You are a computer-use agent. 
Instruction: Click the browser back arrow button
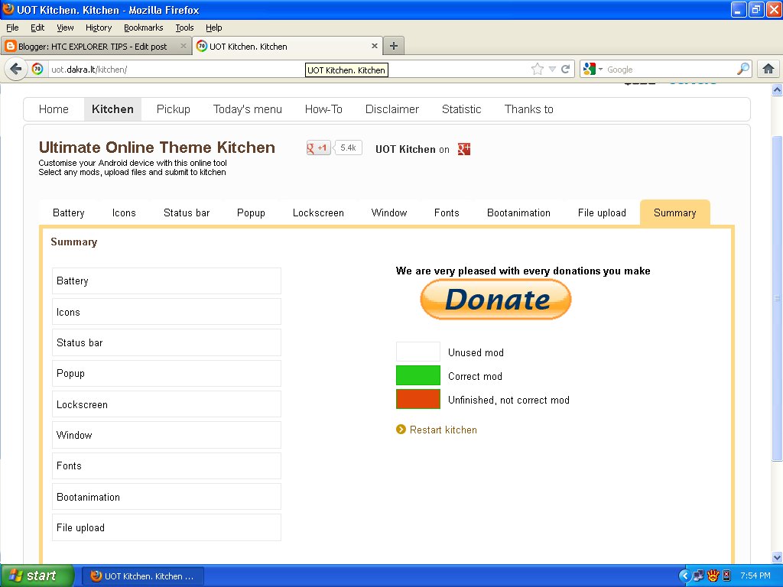point(15,69)
